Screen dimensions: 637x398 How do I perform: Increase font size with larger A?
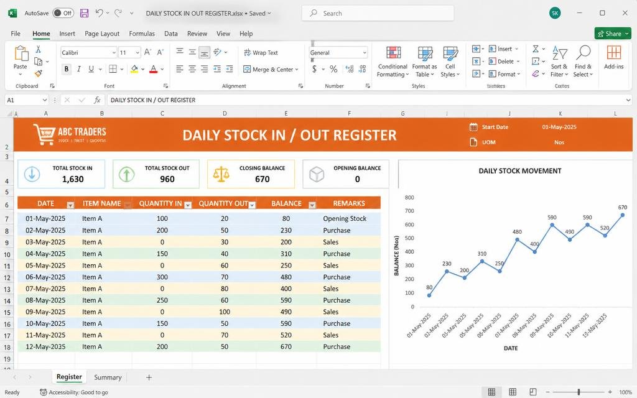(x=147, y=52)
